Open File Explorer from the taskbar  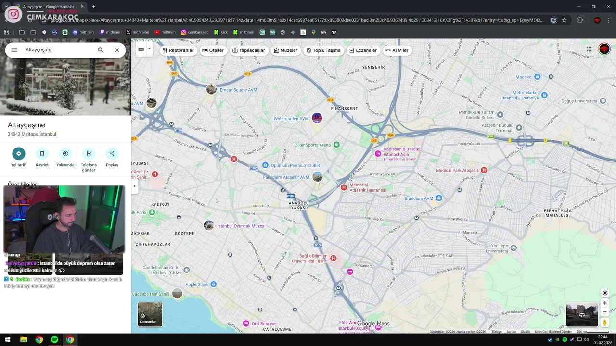pyautogui.click(x=24, y=340)
